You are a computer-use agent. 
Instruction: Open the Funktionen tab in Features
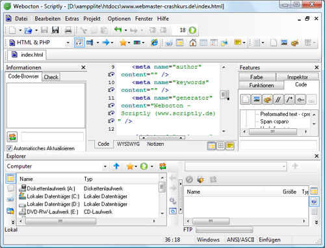tap(261, 85)
